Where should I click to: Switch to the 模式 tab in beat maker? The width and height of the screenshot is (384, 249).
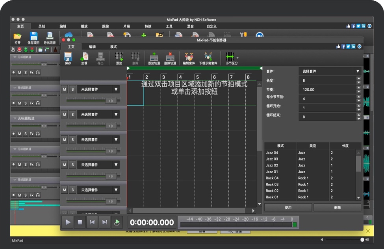pos(113,47)
